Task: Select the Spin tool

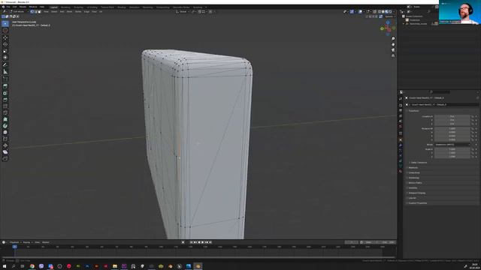Action: 5,126
